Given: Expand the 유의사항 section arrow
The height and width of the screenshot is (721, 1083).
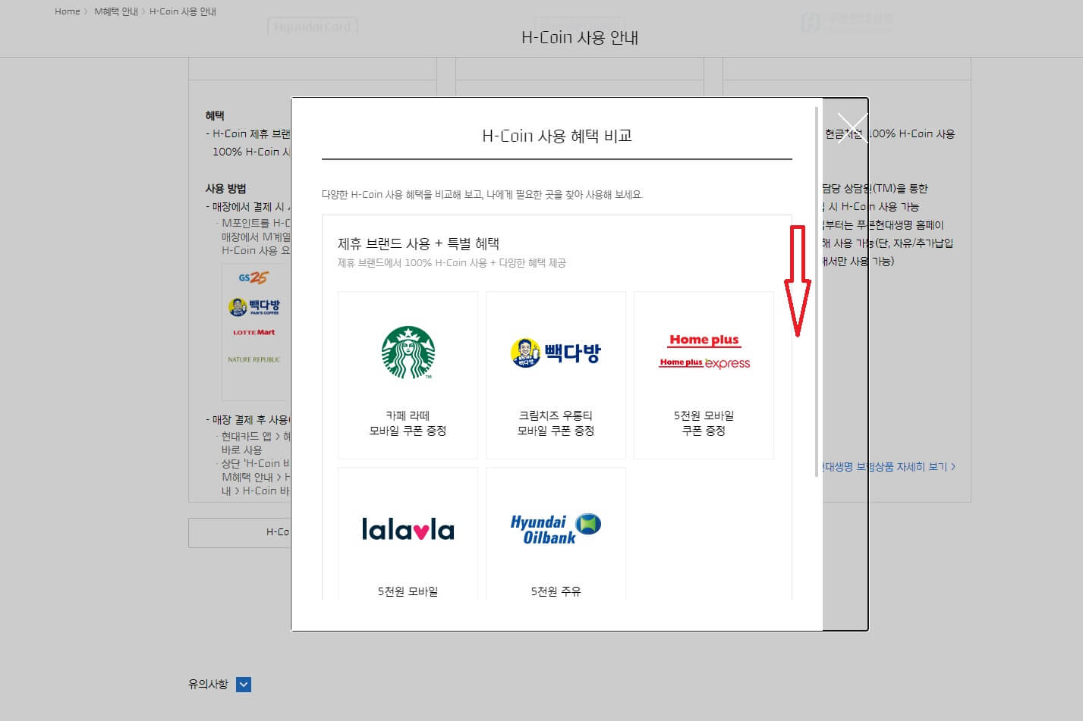Looking at the screenshot, I should (x=244, y=685).
